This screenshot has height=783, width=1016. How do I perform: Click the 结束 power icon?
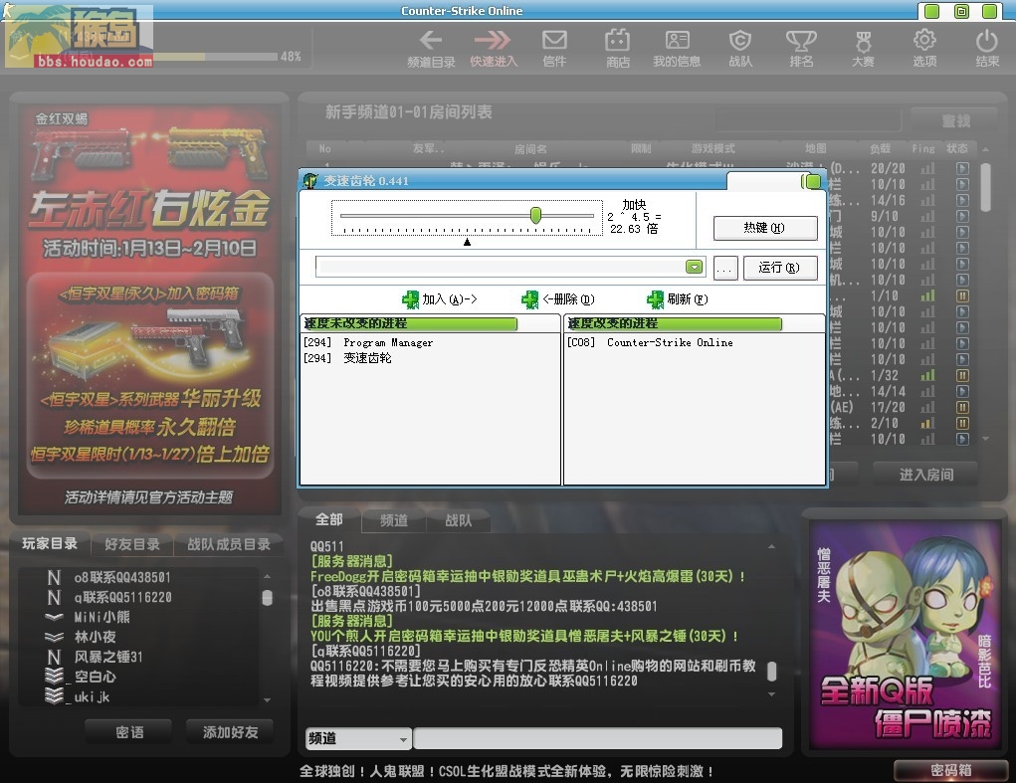coord(987,48)
